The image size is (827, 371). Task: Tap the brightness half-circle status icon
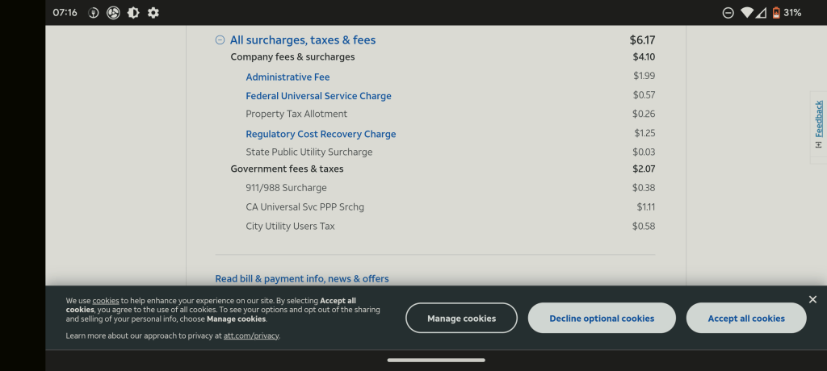click(133, 13)
